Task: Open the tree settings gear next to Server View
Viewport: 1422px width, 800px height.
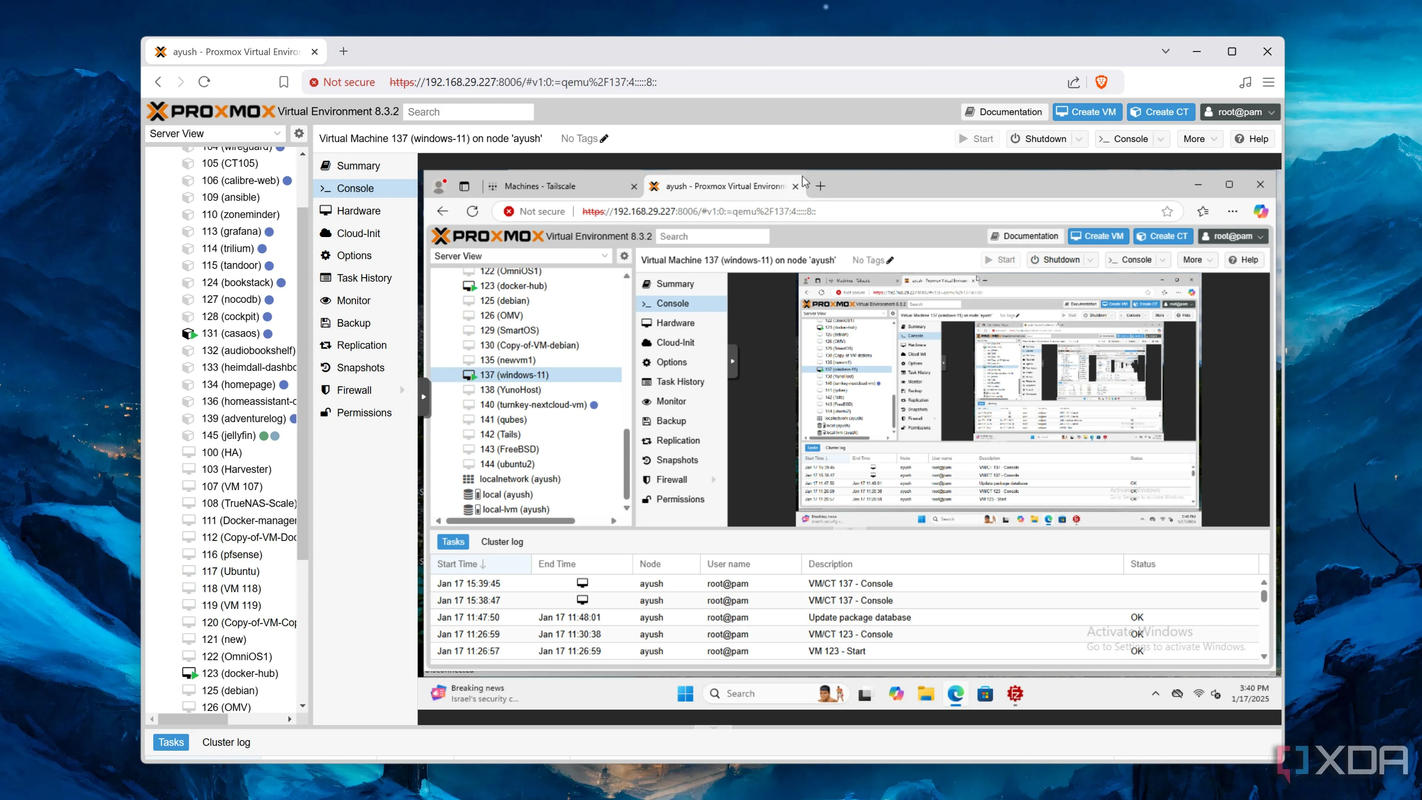Action: coord(298,134)
